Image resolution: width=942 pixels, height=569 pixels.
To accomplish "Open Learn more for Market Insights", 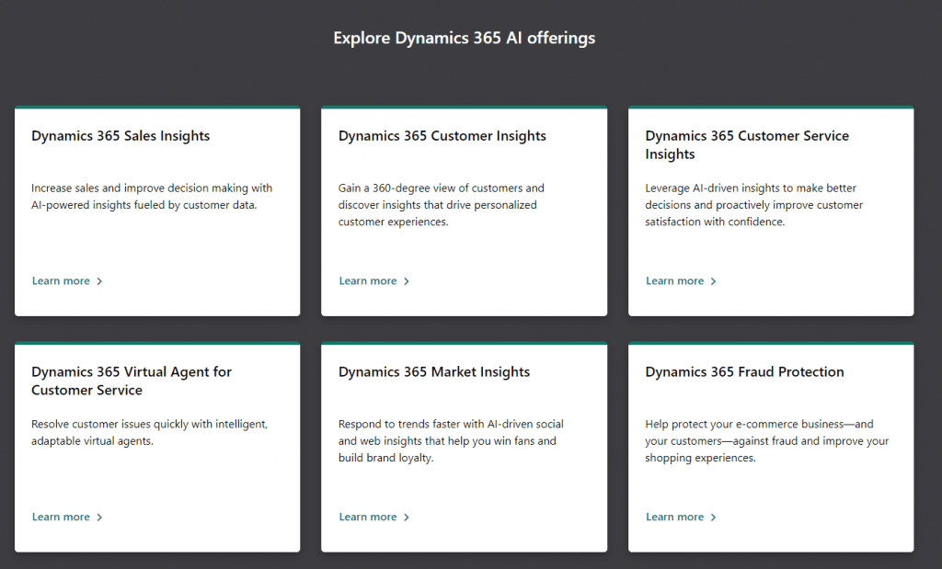I will pos(368,518).
